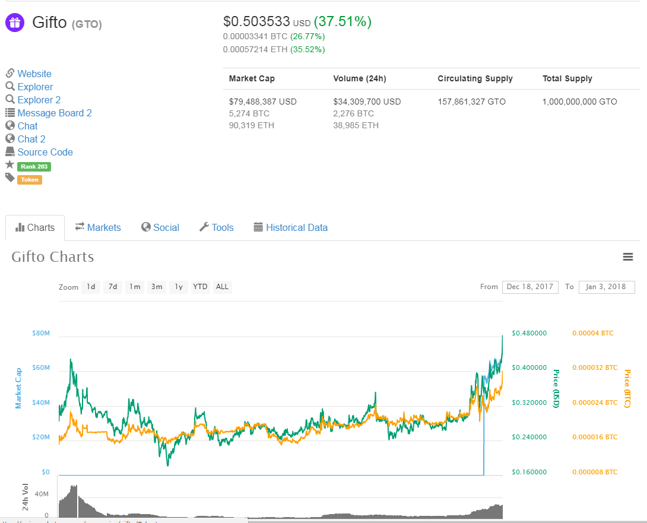Click the globe icon beside Chat
This screenshot has width=647, height=523.
(10, 125)
